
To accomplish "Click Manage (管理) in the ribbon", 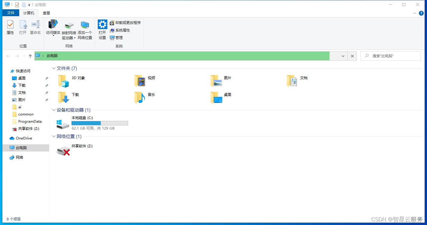I will click(116, 38).
